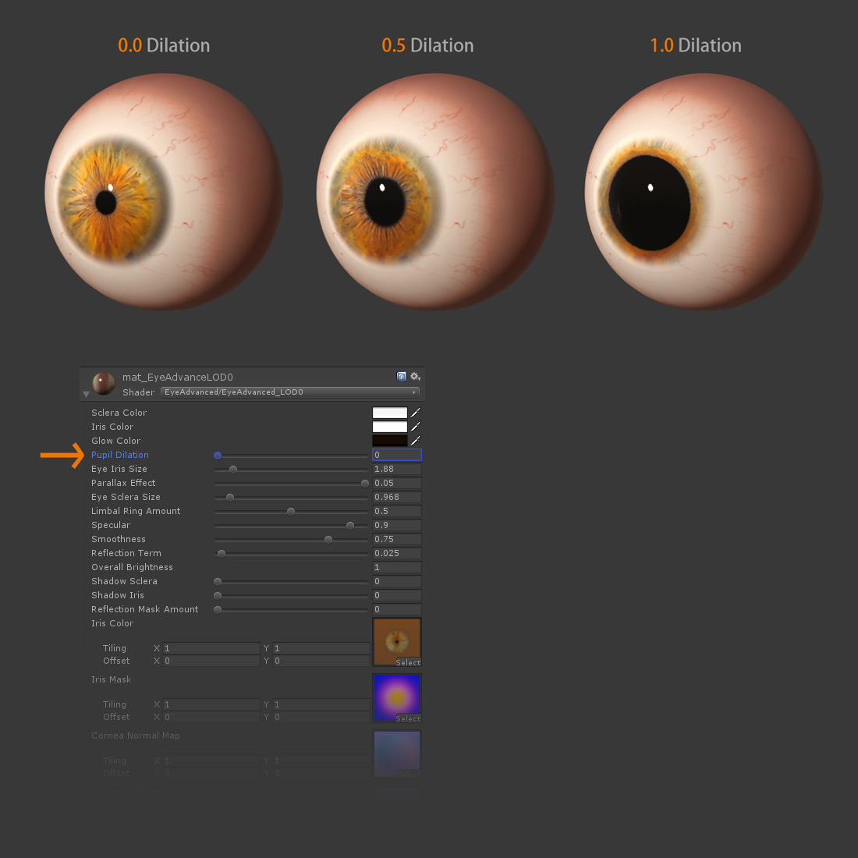Click the Tiling X field for Iris Color
The width and height of the screenshot is (858, 858).
click(x=211, y=648)
